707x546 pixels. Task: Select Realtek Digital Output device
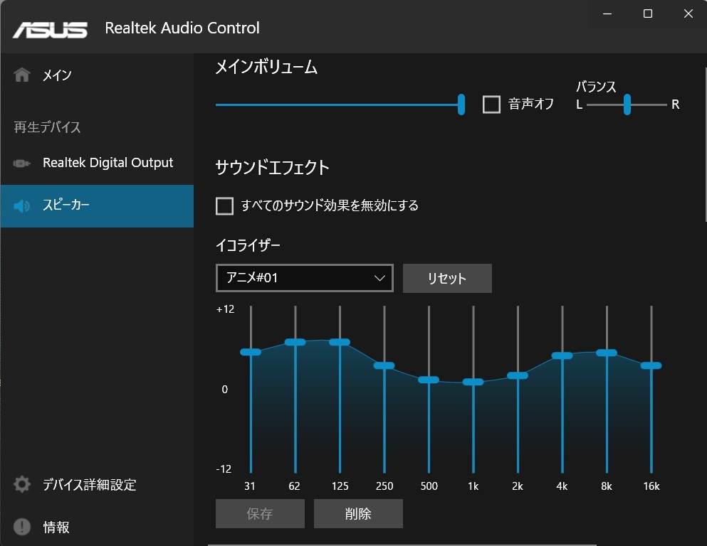97,163
